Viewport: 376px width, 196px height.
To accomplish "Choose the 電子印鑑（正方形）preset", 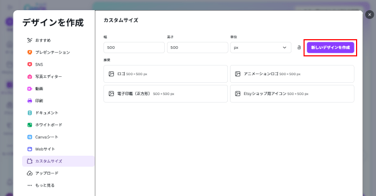I will pyautogui.click(x=165, y=93).
